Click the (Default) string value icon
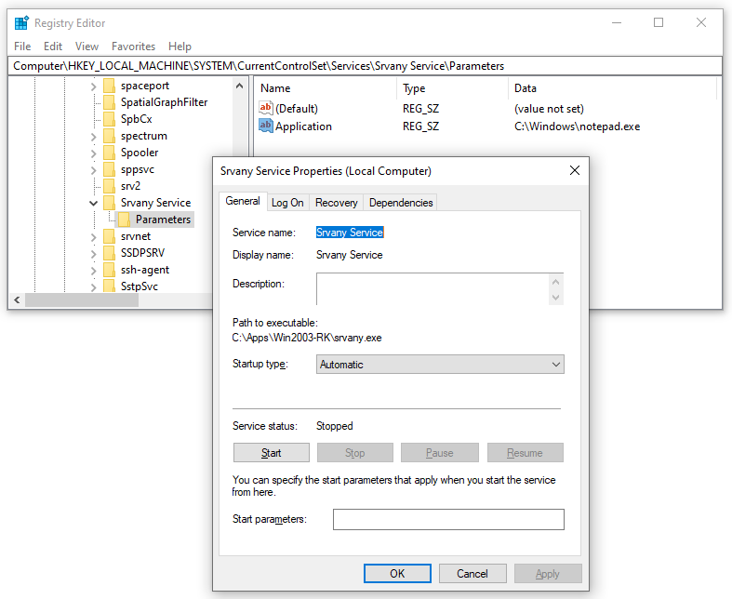The width and height of the screenshot is (732, 599). pyautogui.click(x=266, y=108)
